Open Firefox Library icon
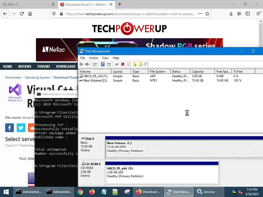 [239, 14]
